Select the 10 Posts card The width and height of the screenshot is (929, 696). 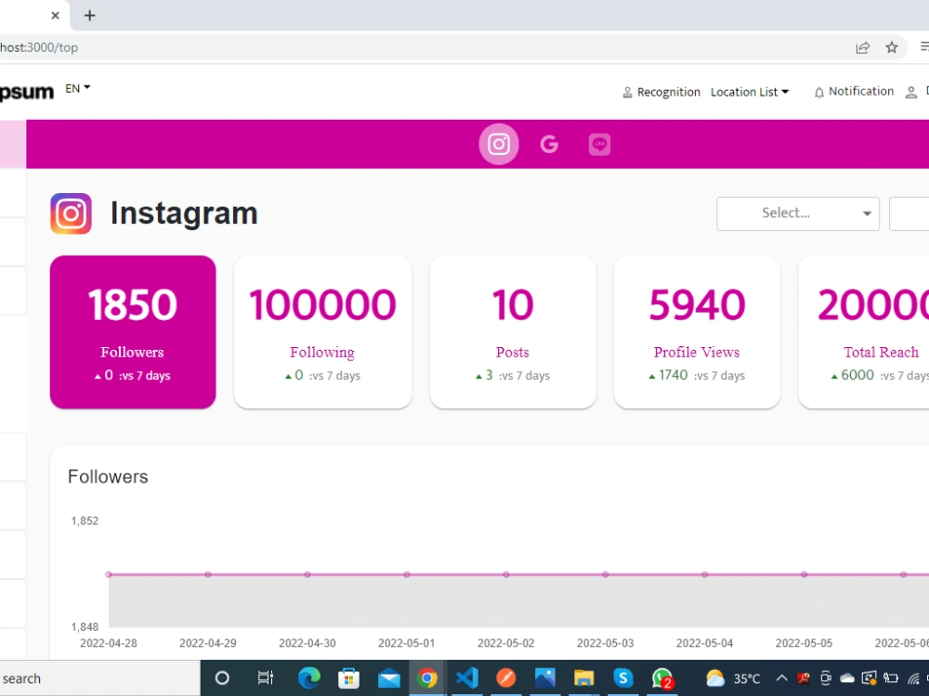pyautogui.click(x=513, y=332)
